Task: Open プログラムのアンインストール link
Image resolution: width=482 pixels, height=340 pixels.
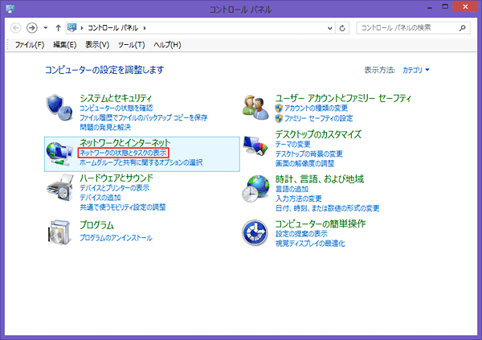Action: 116,238
